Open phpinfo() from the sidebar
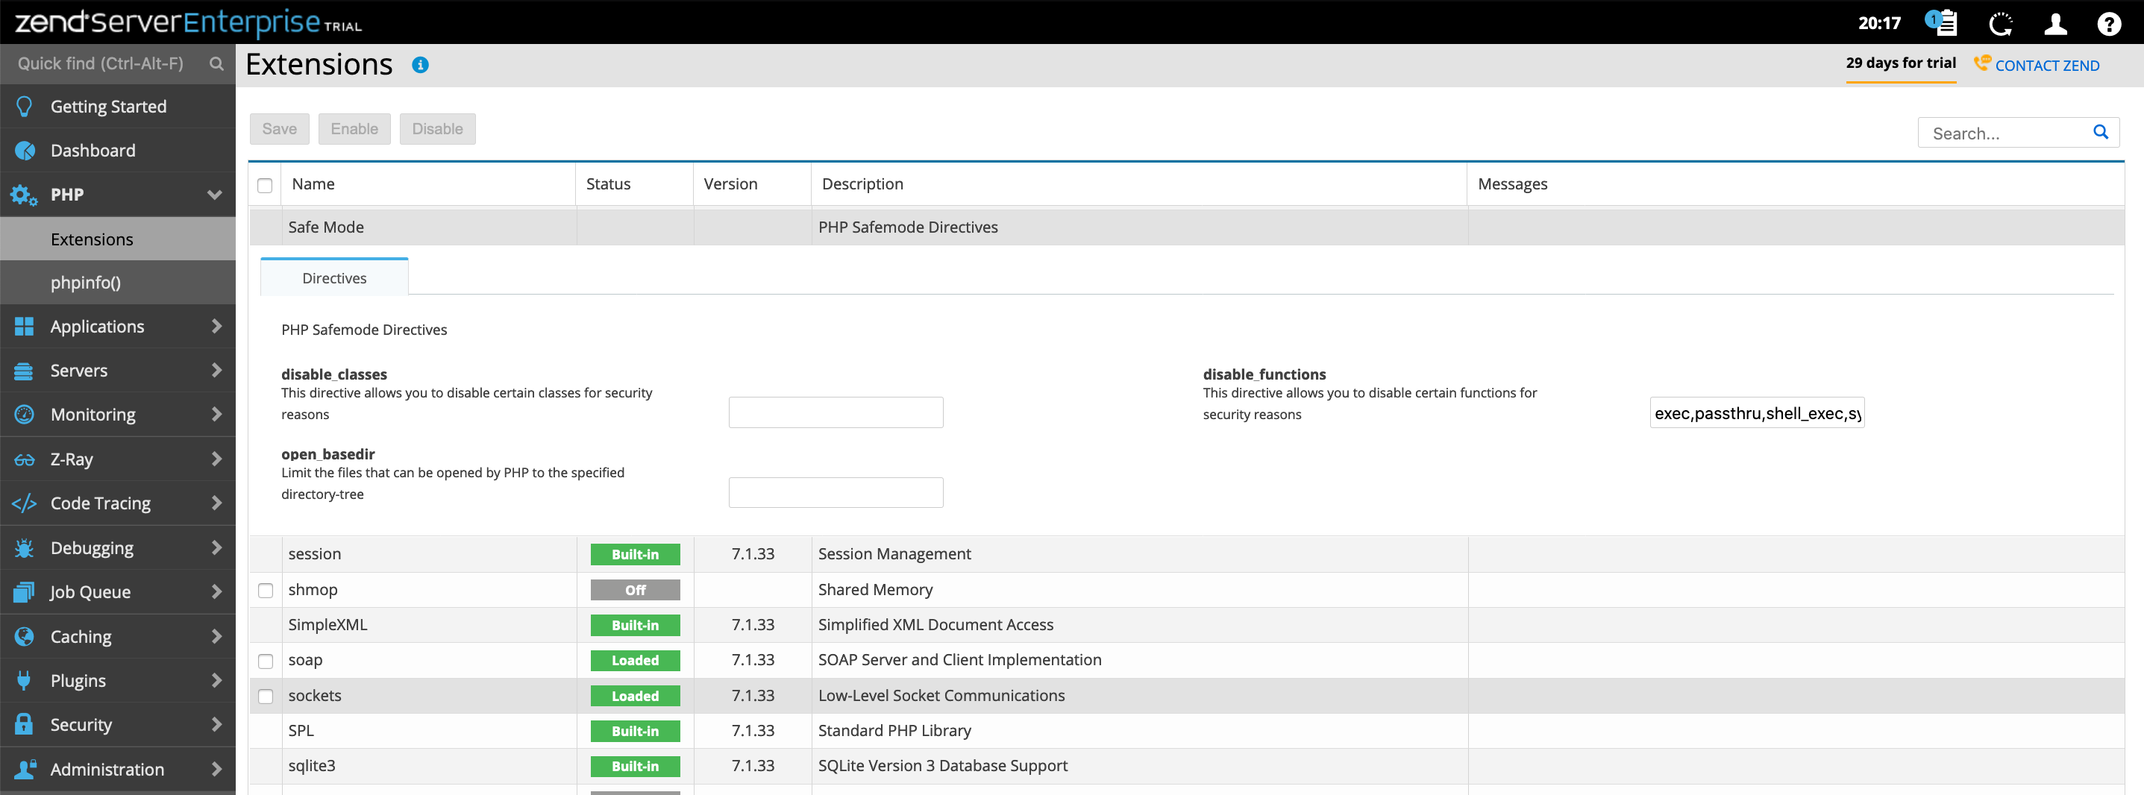 tap(86, 283)
